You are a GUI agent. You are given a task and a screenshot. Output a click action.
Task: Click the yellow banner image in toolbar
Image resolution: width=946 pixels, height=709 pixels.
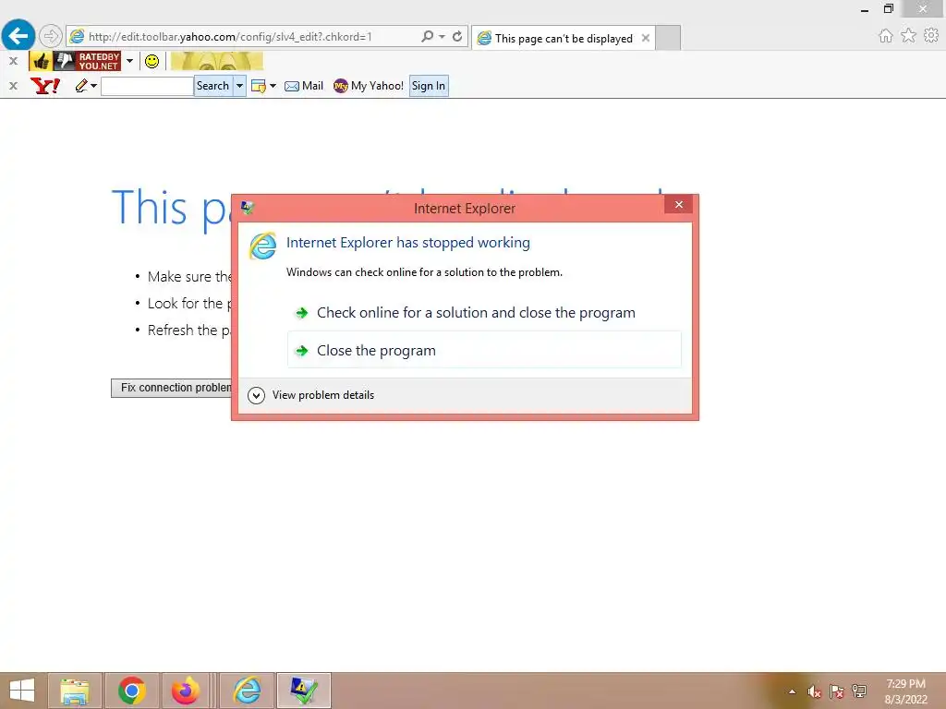tap(216, 61)
